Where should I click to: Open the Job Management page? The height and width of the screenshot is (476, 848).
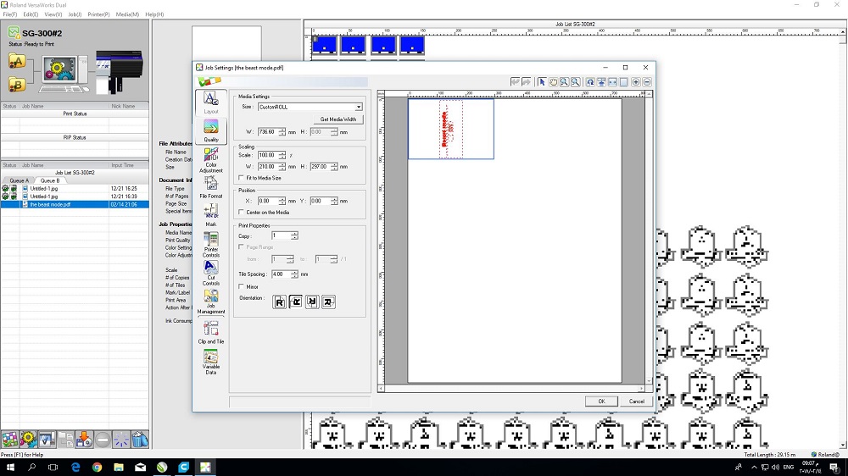pos(211,302)
